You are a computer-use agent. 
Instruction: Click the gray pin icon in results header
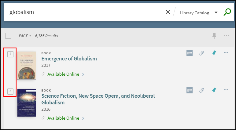tap(214, 36)
